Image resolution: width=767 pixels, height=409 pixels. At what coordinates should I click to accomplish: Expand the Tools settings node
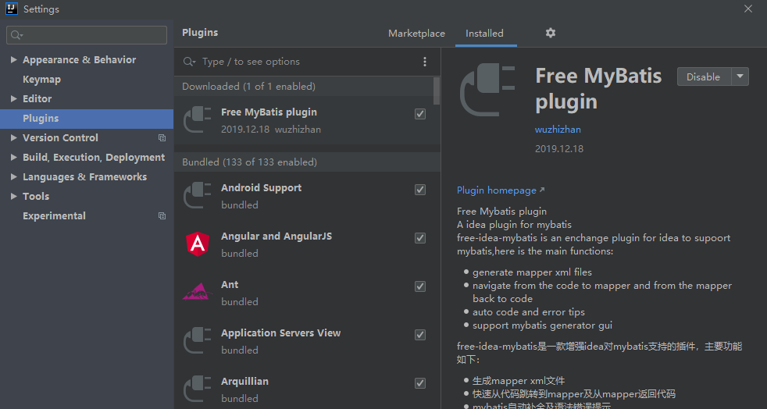pos(13,197)
